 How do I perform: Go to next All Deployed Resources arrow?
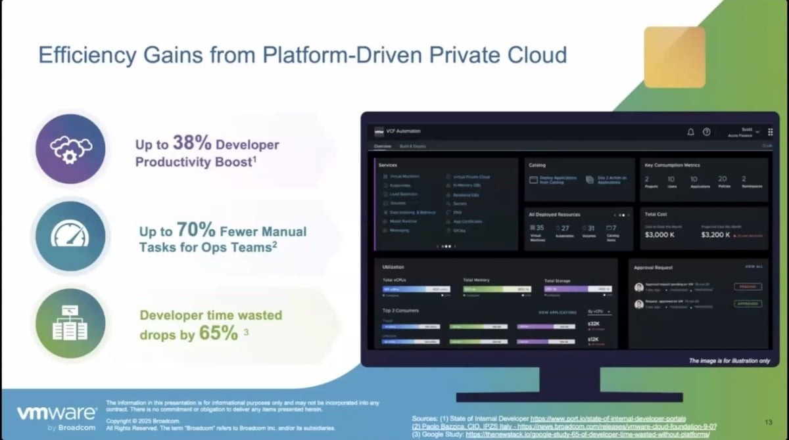(x=630, y=215)
